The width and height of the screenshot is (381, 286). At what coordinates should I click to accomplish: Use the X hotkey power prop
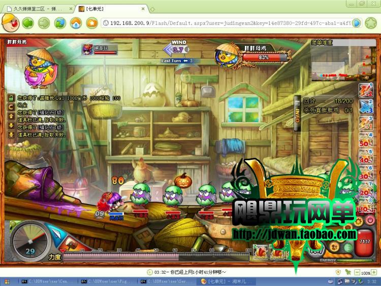pos(277,252)
